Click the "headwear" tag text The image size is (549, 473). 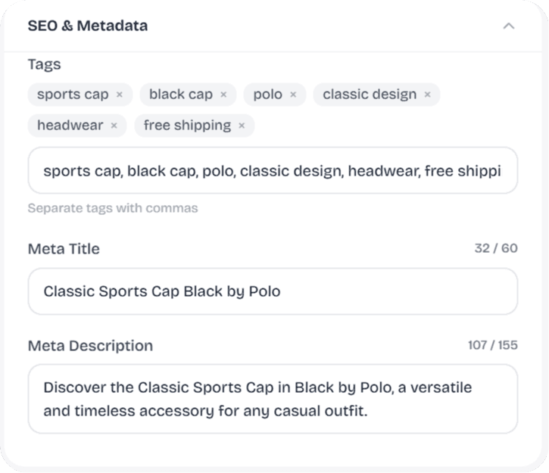pyautogui.click(x=70, y=126)
